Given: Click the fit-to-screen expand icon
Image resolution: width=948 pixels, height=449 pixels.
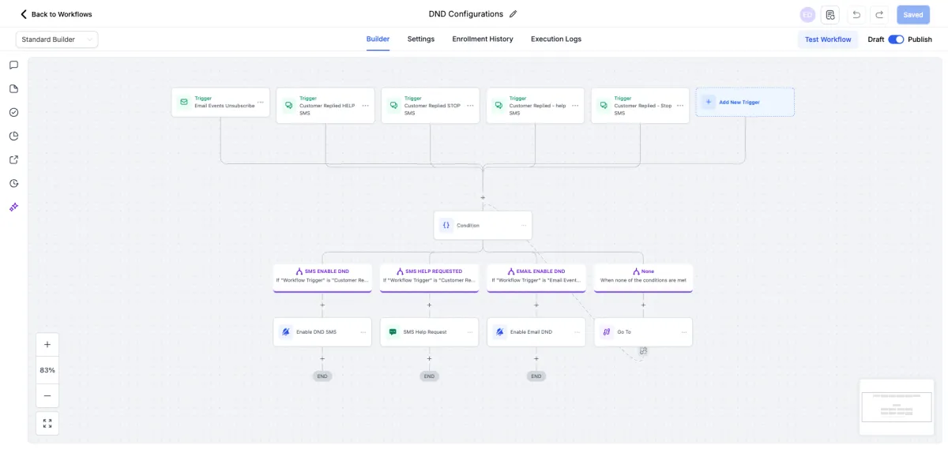Looking at the screenshot, I should (x=47, y=424).
